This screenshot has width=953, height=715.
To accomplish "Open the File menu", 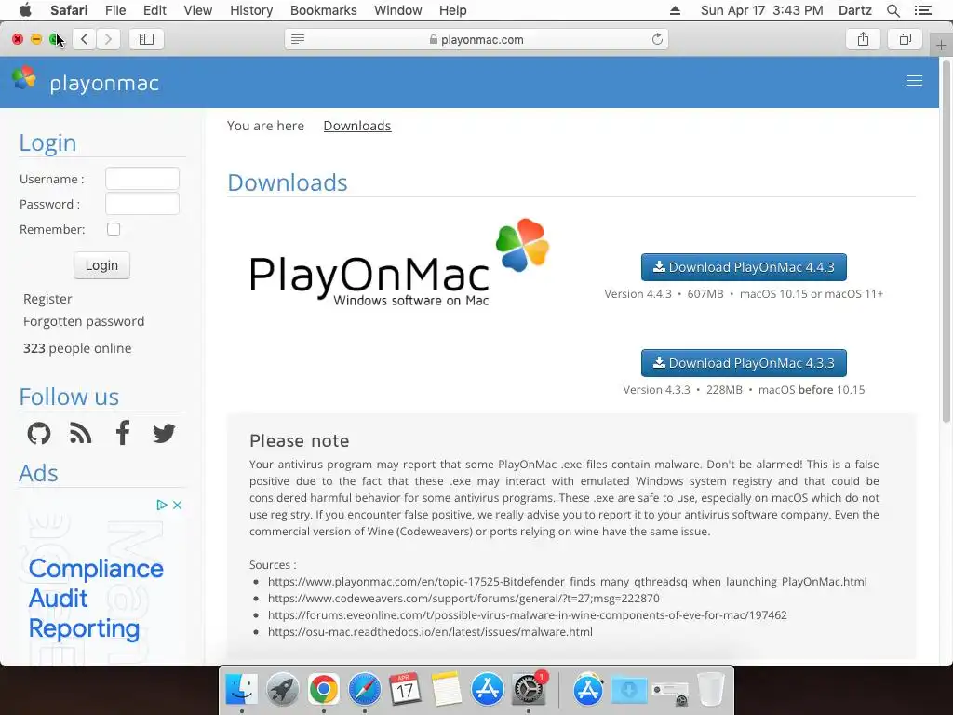I will (115, 10).
